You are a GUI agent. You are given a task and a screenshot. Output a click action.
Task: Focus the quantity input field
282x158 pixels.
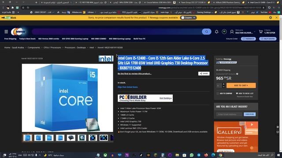tap(219, 86)
